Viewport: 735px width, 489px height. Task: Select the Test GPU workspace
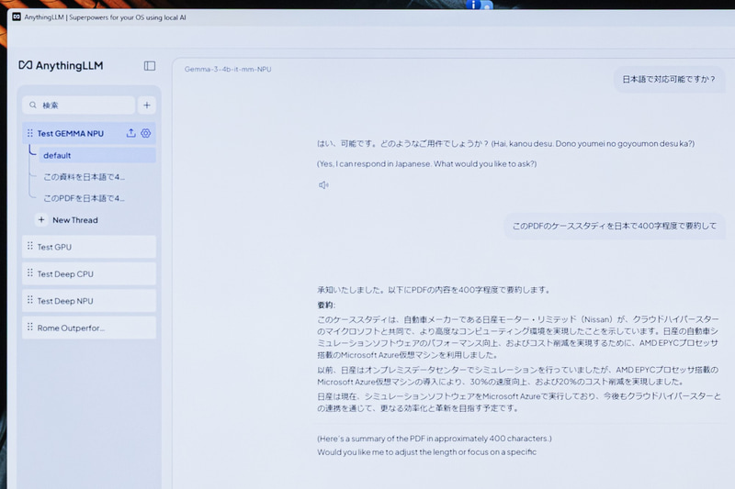tap(89, 247)
